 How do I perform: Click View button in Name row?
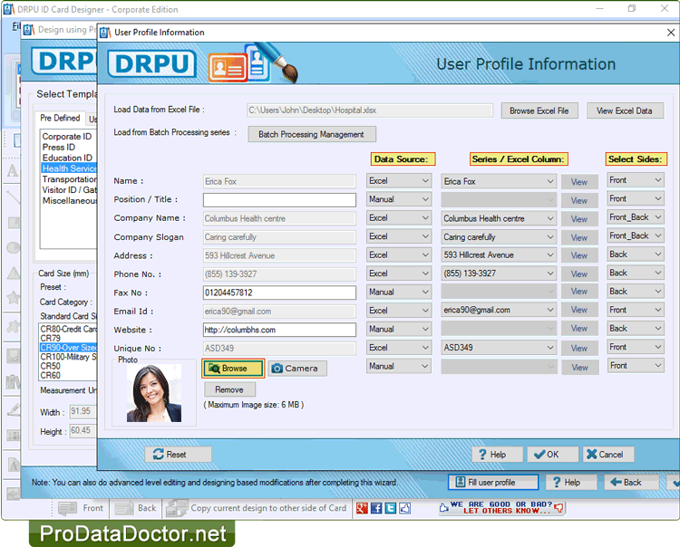(579, 182)
